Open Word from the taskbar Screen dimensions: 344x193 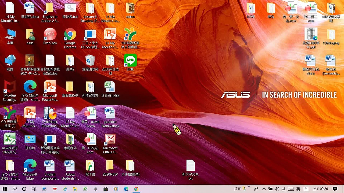[x=44, y=189]
